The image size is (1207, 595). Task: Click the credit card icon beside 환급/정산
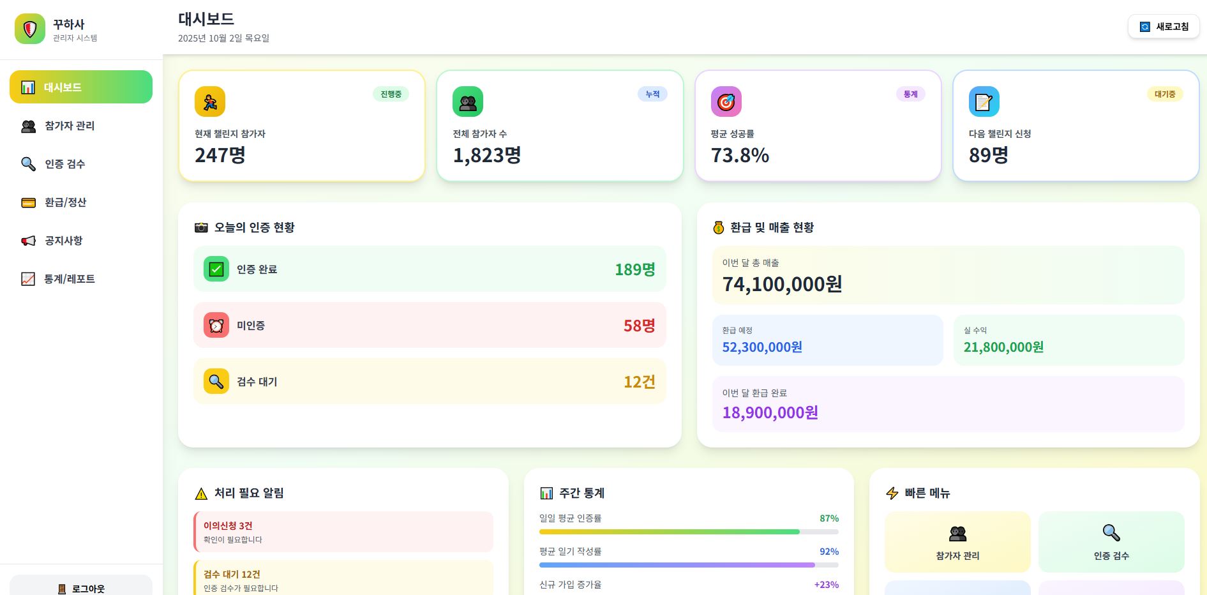tap(29, 202)
